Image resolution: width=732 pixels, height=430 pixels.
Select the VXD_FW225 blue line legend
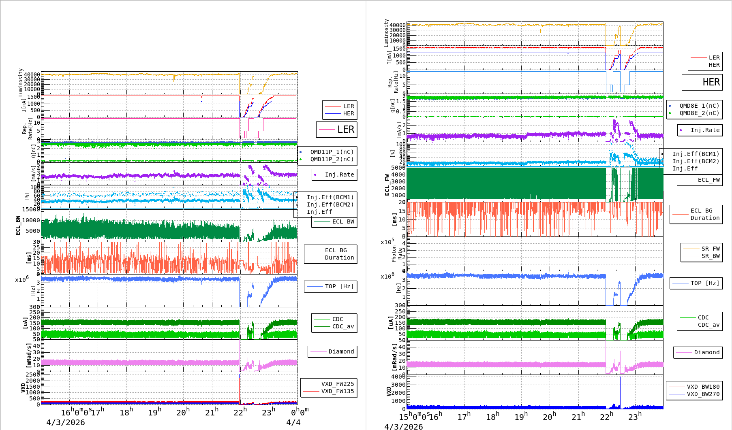coord(329,384)
